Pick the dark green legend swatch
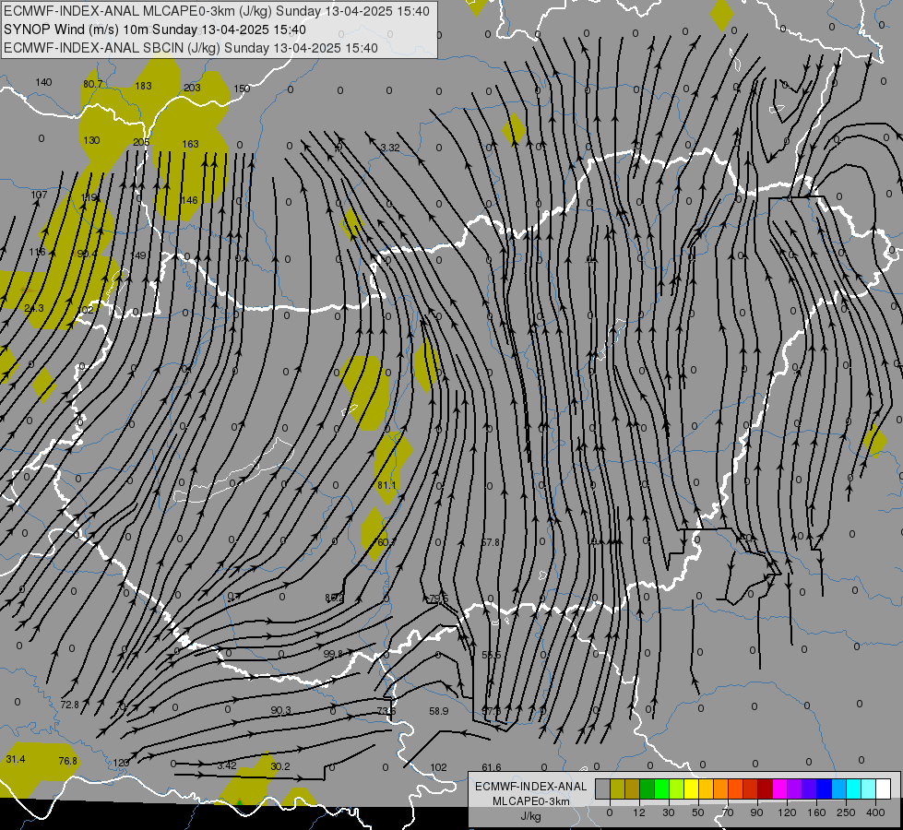 click(x=648, y=789)
